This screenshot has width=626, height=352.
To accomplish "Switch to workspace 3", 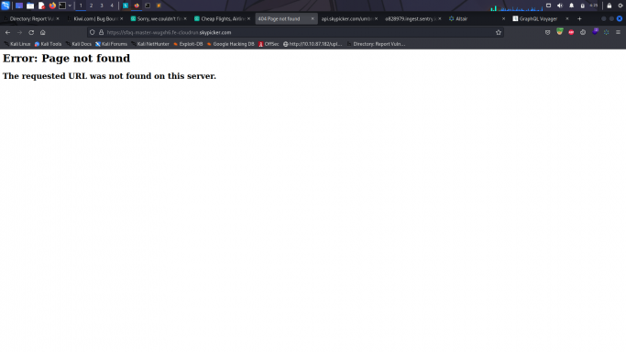I will (102, 5).
